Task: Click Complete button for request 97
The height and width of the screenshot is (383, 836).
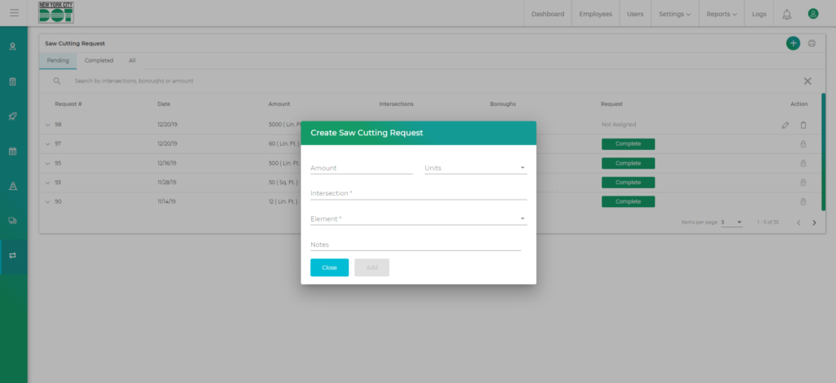Action: pyautogui.click(x=628, y=143)
